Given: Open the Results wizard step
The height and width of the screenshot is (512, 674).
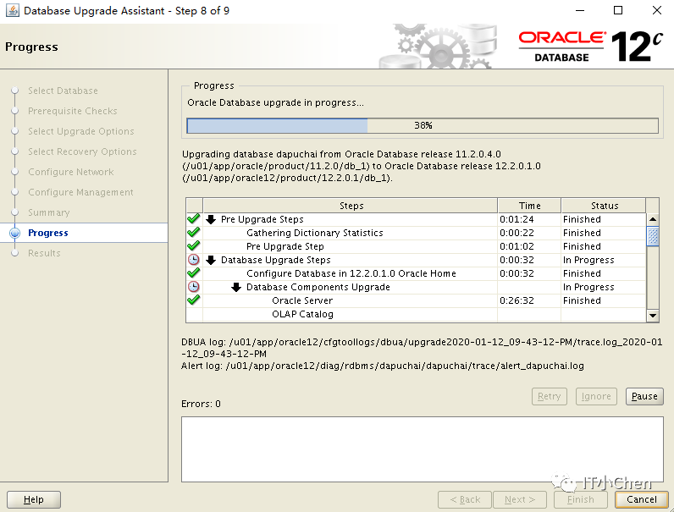Looking at the screenshot, I should 44,253.
